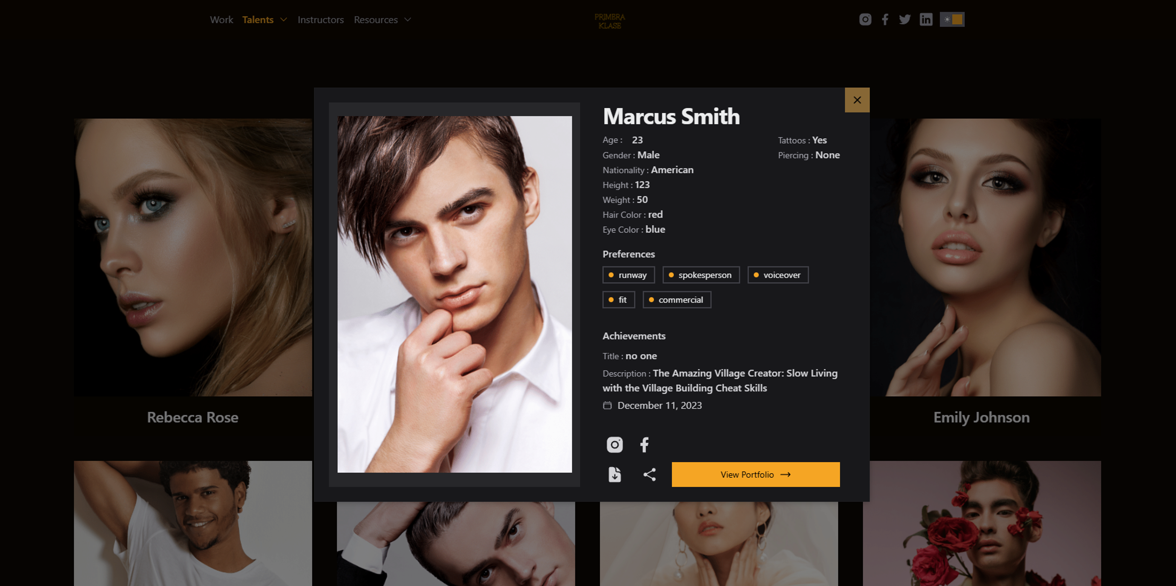Expand the Resources dropdown chevron

(408, 20)
